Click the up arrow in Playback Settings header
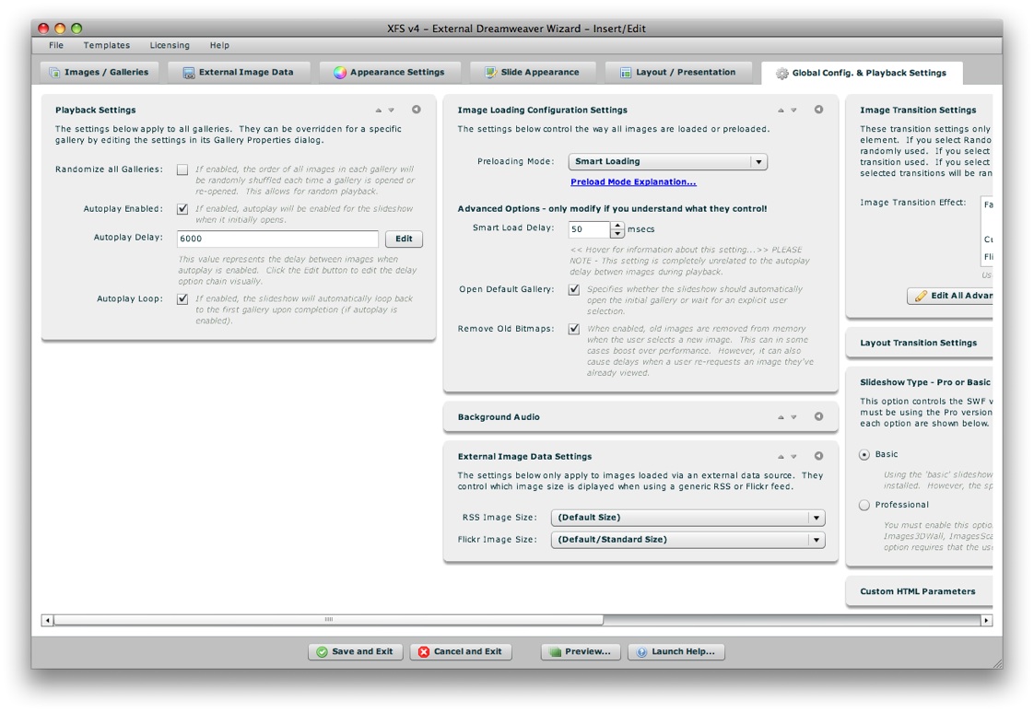The height and width of the screenshot is (712, 1034). 379,111
